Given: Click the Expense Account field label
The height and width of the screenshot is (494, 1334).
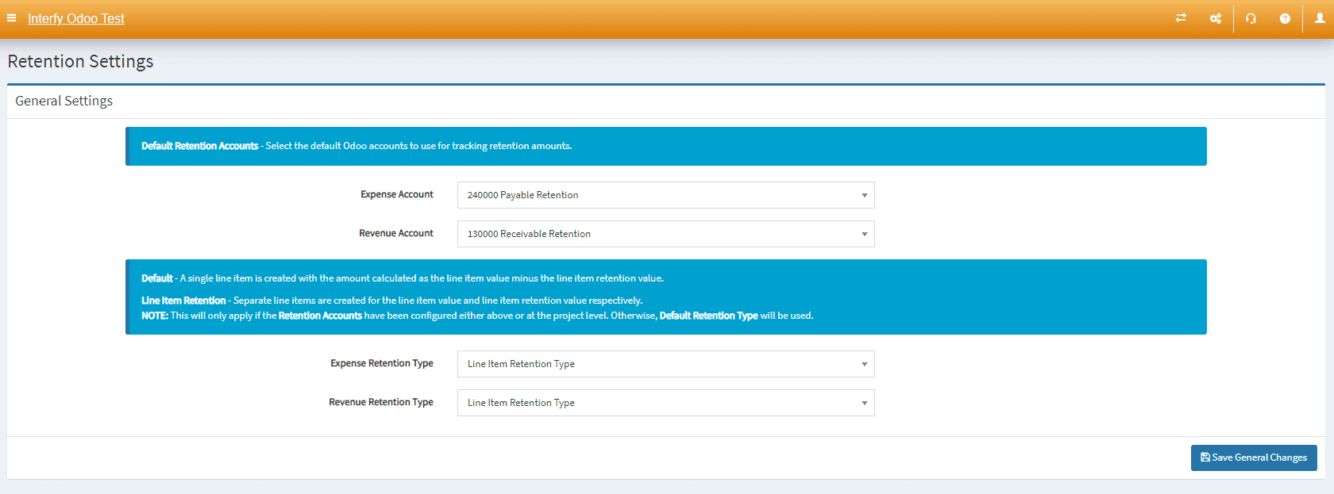Looking at the screenshot, I should click(x=396, y=194).
